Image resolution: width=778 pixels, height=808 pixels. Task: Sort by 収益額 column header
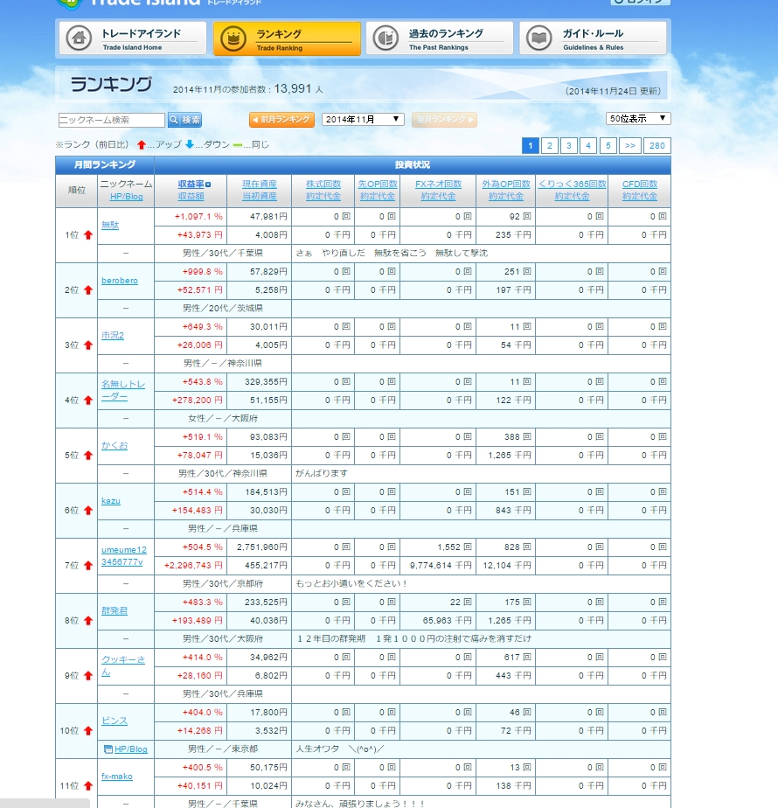coord(191,197)
